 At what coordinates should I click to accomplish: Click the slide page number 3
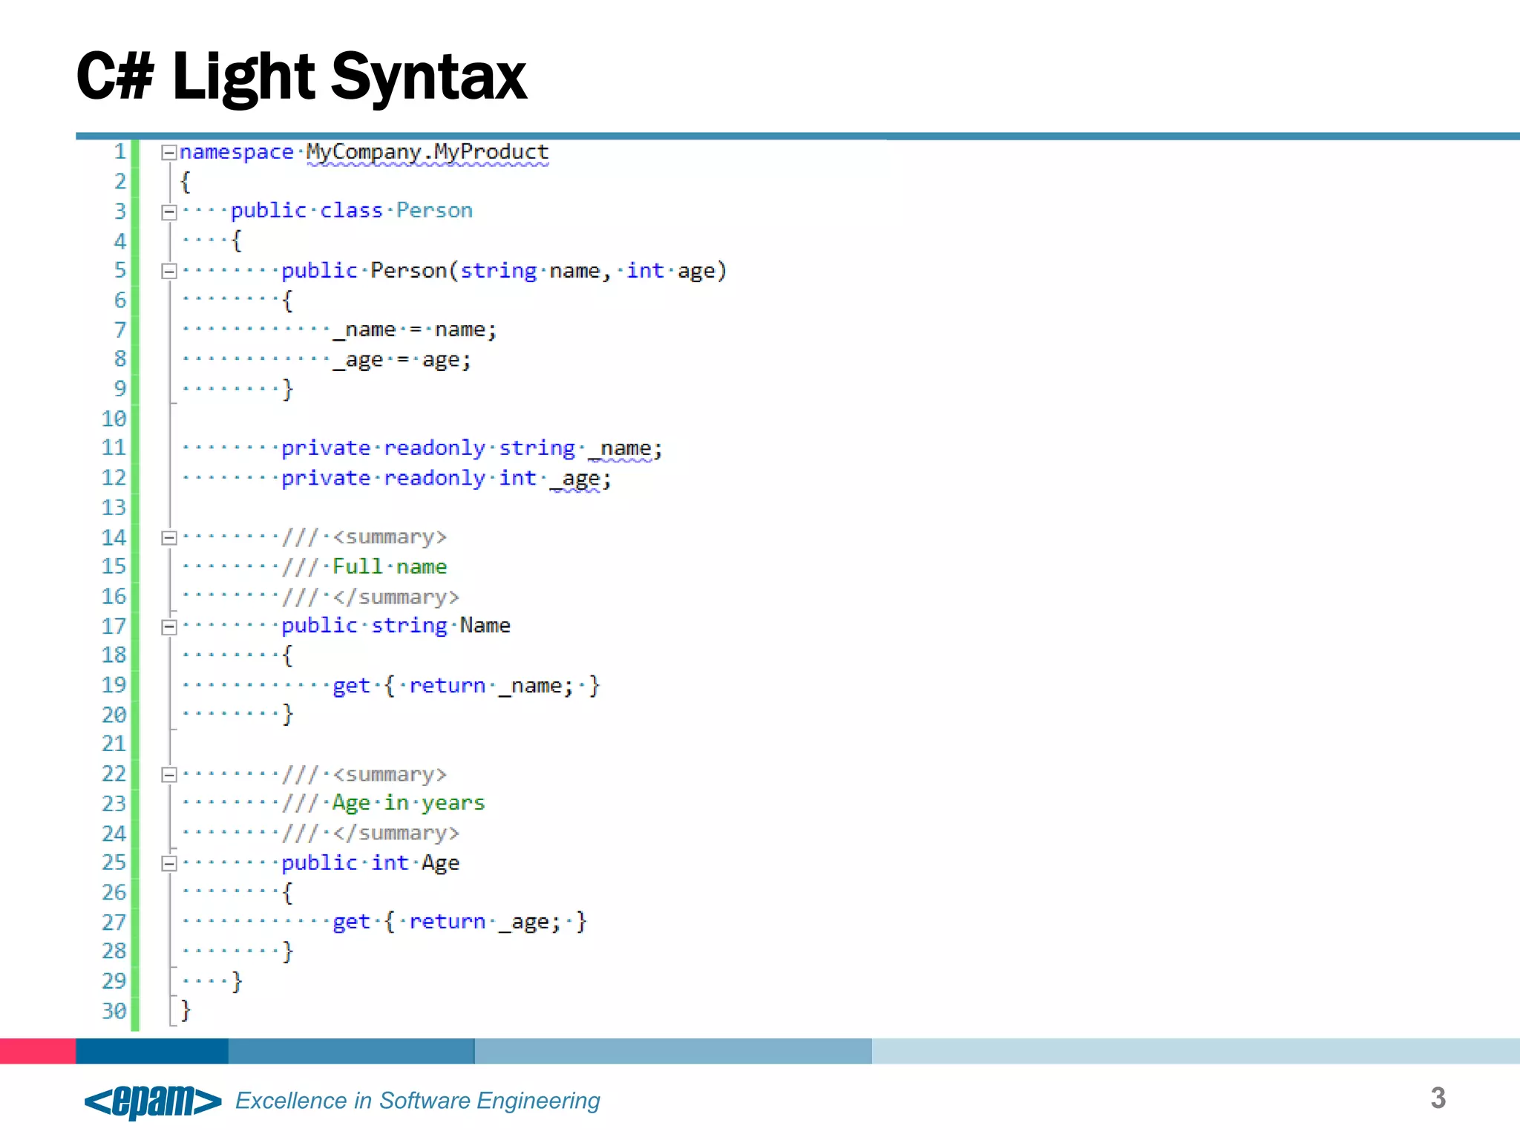coord(1438,1098)
